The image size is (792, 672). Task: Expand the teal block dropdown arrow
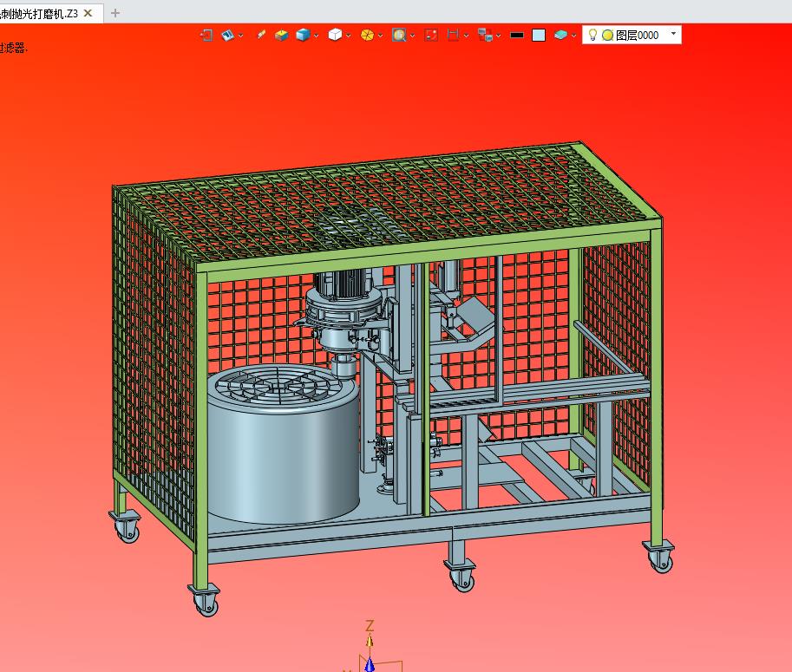[573, 36]
